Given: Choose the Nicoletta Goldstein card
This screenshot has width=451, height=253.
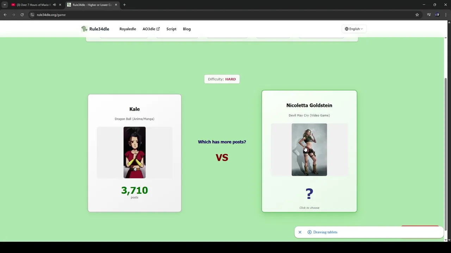Looking at the screenshot, I should coord(309,151).
